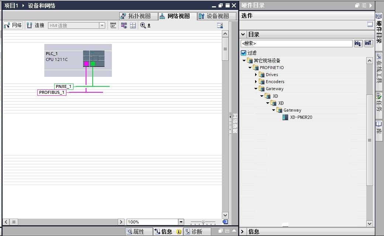Toggle the 过滤 filter checkbox
This screenshot has height=236, width=384.
pos(243,52)
